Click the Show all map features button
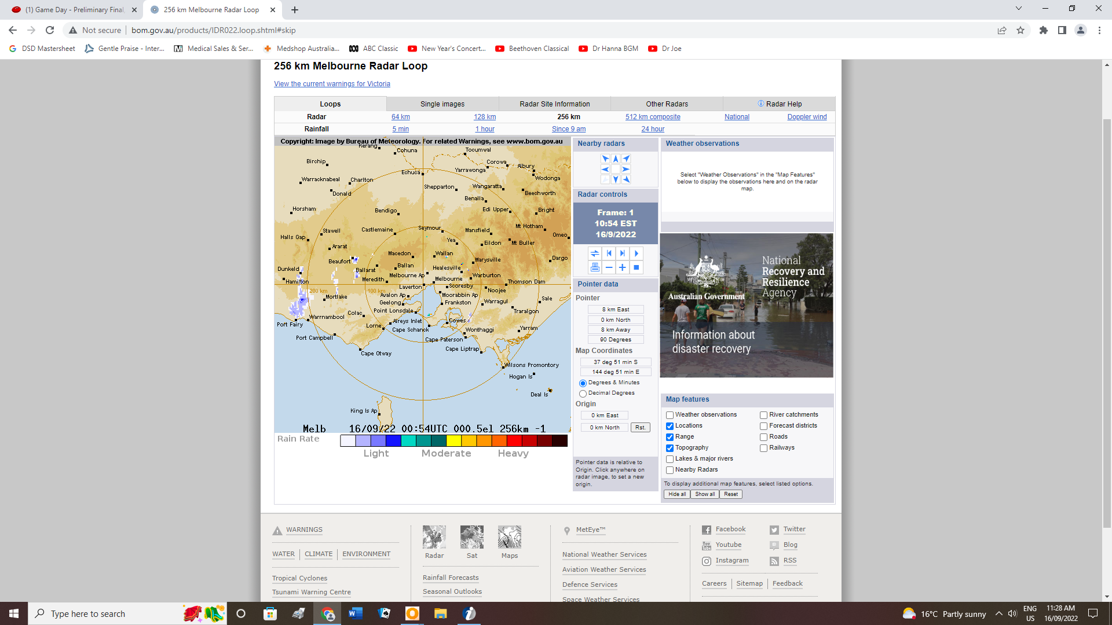Image resolution: width=1112 pixels, height=625 pixels. click(705, 494)
